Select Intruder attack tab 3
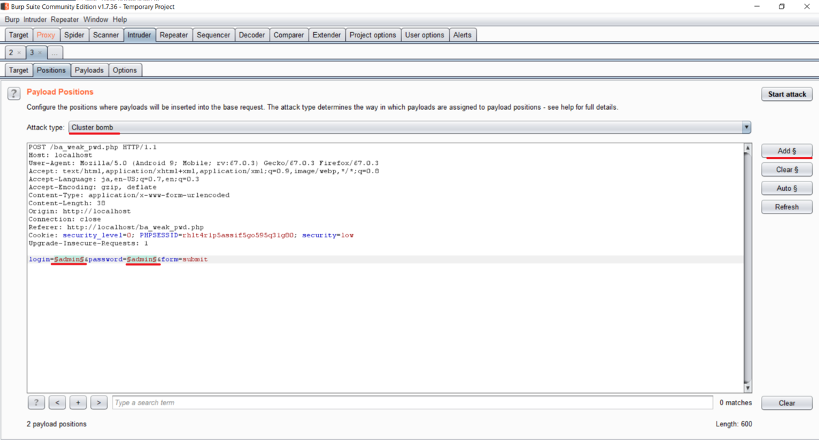 [x=31, y=53]
